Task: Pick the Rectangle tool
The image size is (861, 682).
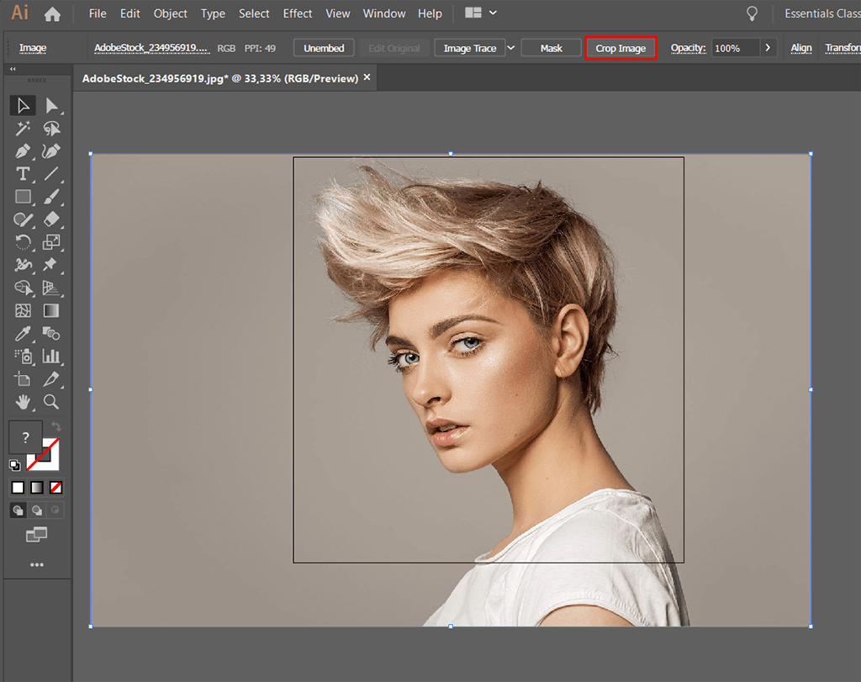Action: tap(23, 197)
